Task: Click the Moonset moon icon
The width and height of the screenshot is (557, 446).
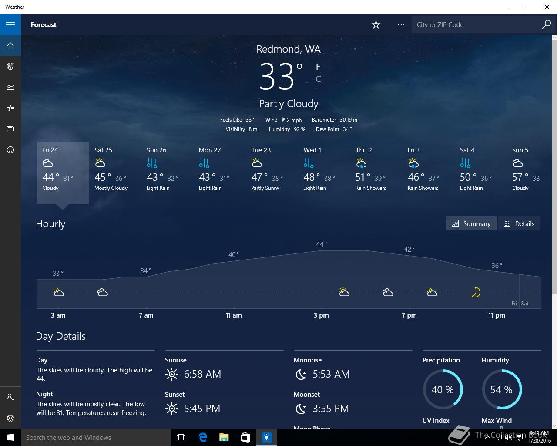Action: click(x=301, y=409)
